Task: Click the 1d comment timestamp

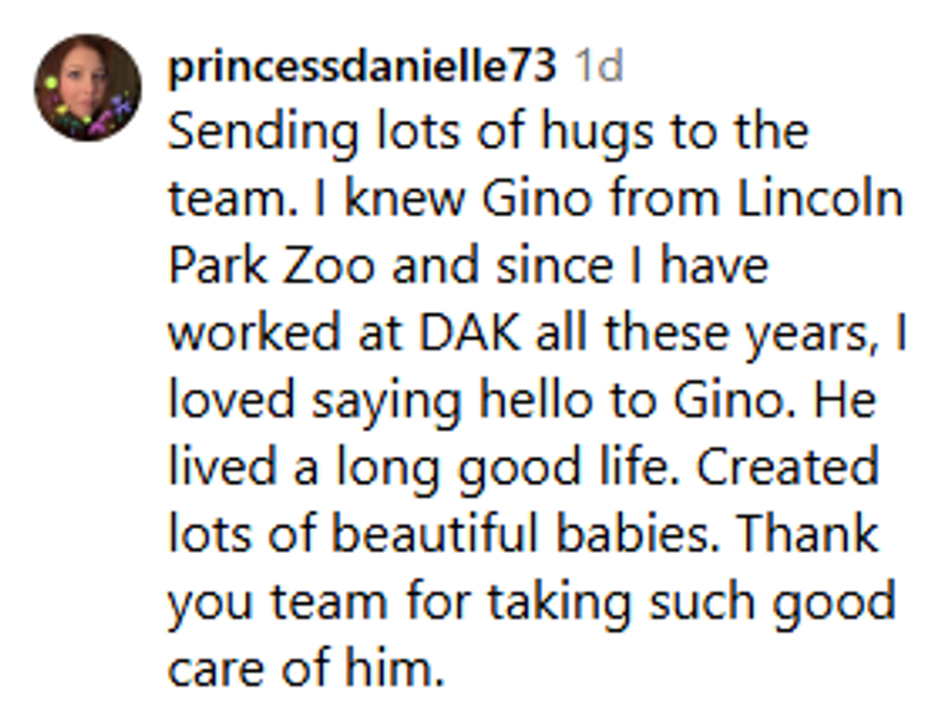Action: pyautogui.click(x=597, y=67)
